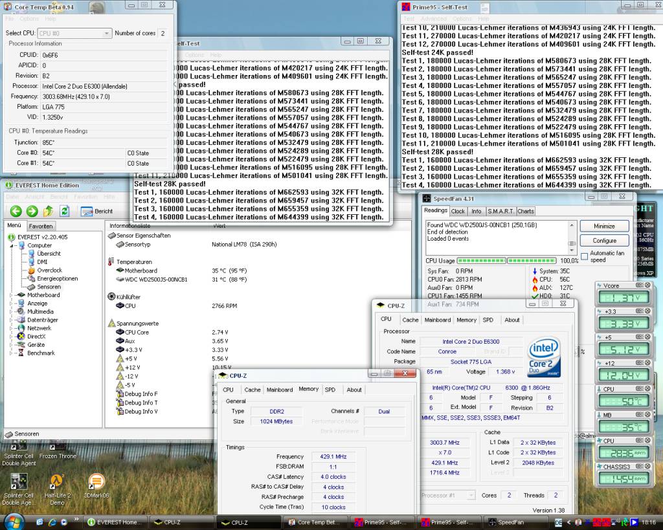Close CHASSIS3 fan gadget
The height and width of the screenshot is (530, 663).
pos(647,466)
